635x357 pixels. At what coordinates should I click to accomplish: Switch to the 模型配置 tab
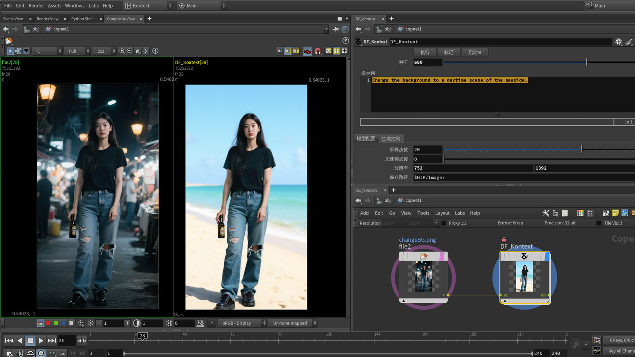pyautogui.click(x=366, y=138)
